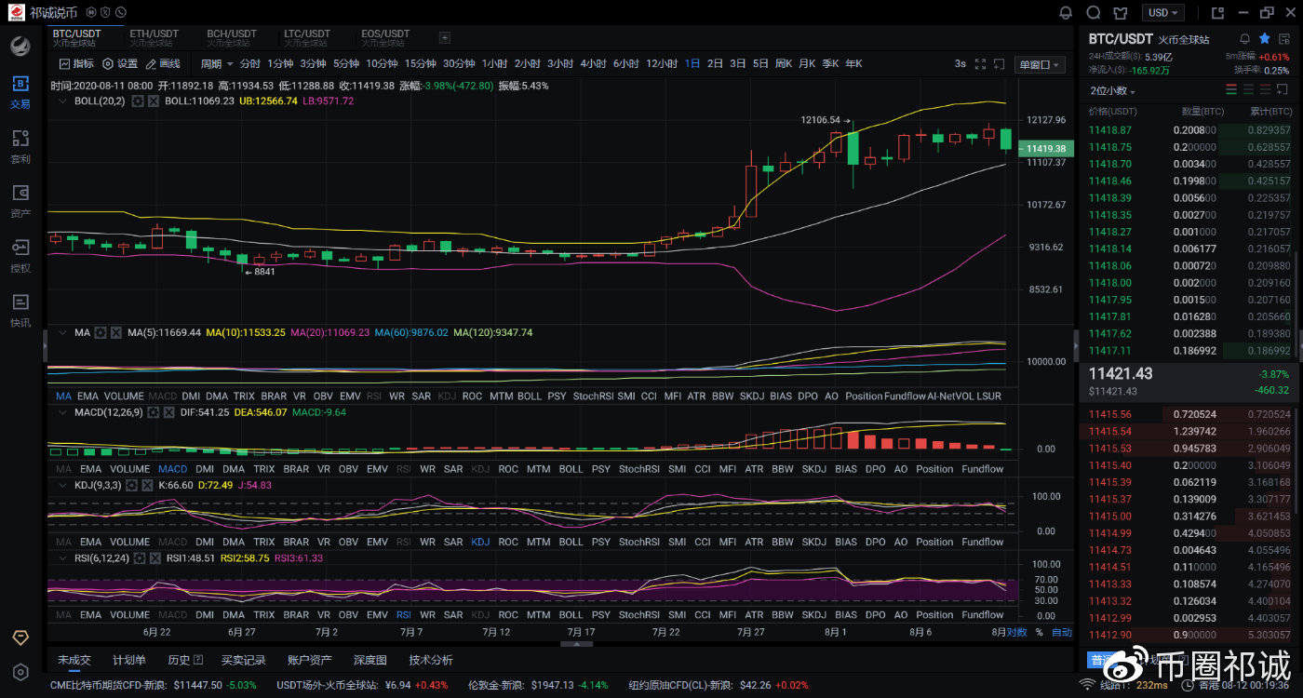Open the 2位小数 decimal precision dropdown

click(x=1113, y=91)
